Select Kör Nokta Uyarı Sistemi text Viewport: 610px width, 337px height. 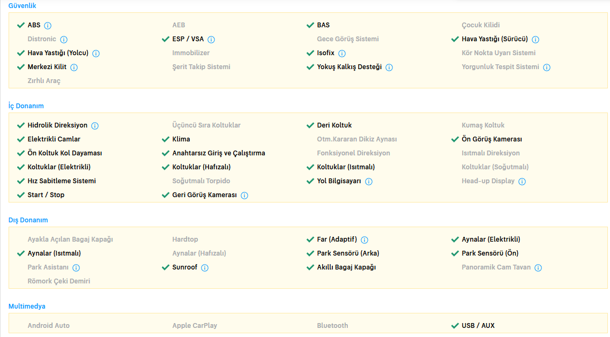[x=499, y=53]
